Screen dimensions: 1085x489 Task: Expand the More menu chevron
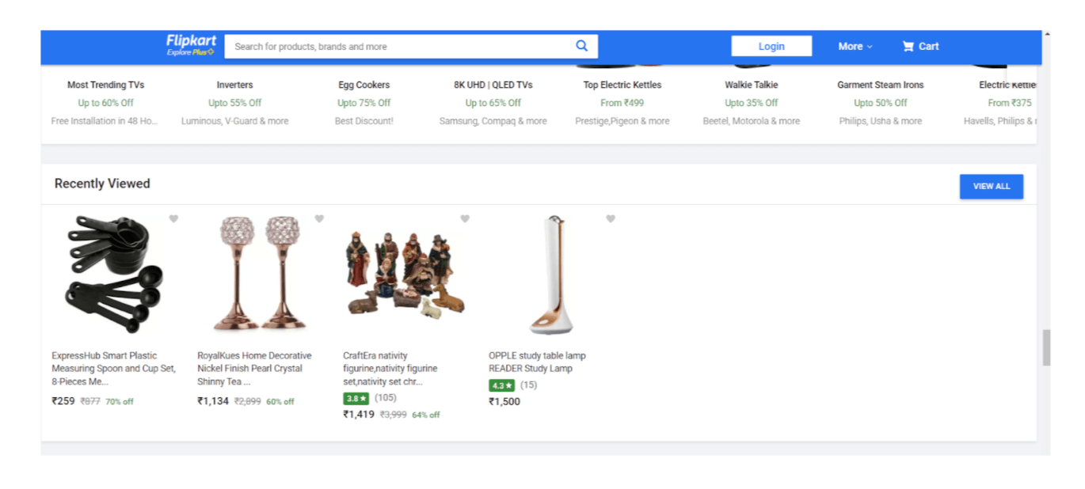coord(870,46)
